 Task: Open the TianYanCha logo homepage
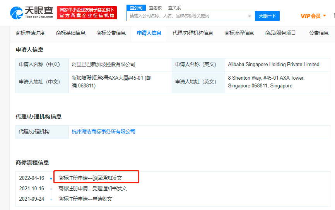pyautogui.click(x=32, y=13)
